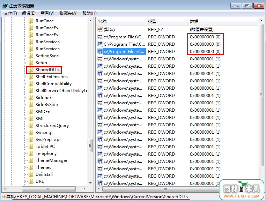Image resolution: width=266 pixels, height=202 pixels.
Task: Expand the ShellCompatibility key
Action: point(25,84)
